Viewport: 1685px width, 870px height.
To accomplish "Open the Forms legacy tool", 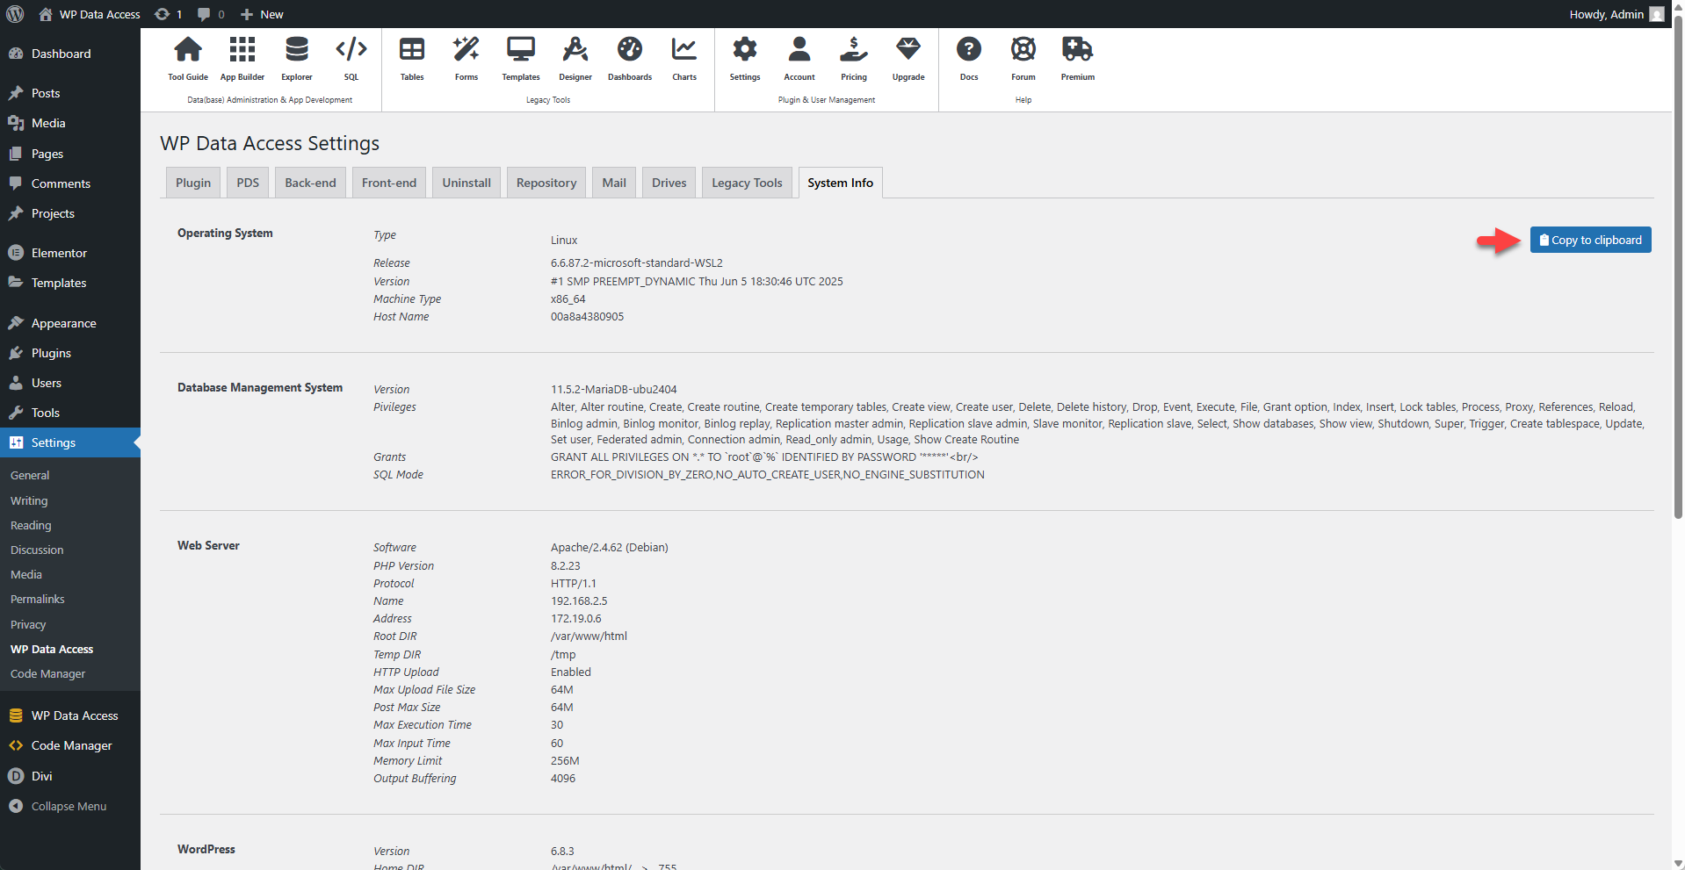I will click(466, 57).
